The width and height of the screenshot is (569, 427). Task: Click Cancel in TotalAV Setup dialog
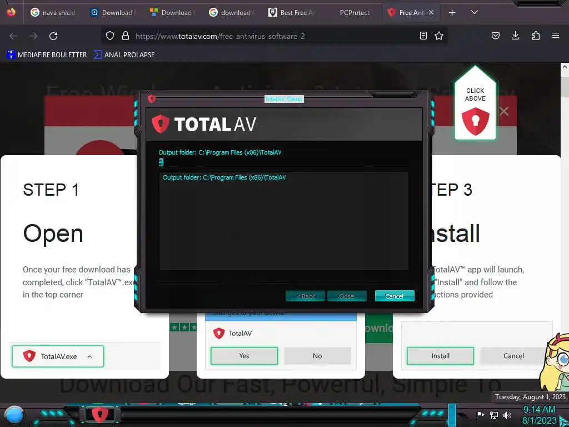pyautogui.click(x=395, y=296)
